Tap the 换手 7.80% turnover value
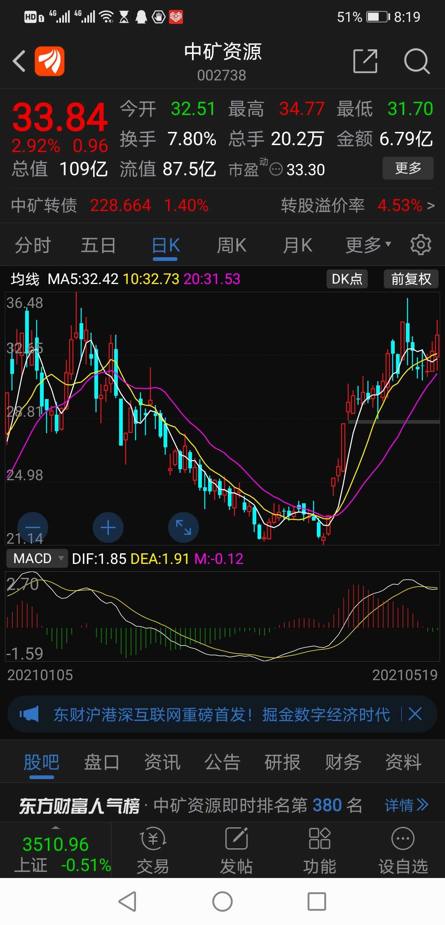 pos(168,139)
